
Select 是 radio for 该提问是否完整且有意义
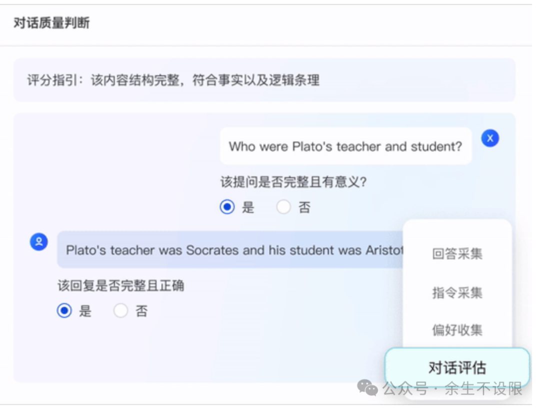pyautogui.click(x=227, y=207)
